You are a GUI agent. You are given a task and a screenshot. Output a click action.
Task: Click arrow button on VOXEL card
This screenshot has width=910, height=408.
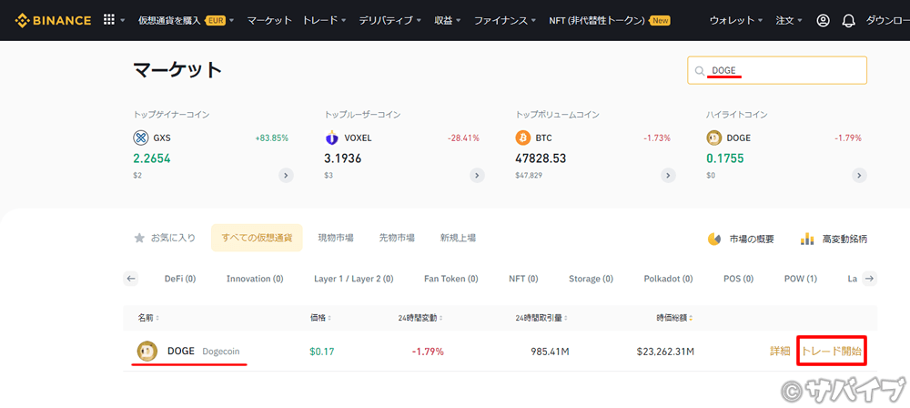pyautogui.click(x=477, y=176)
